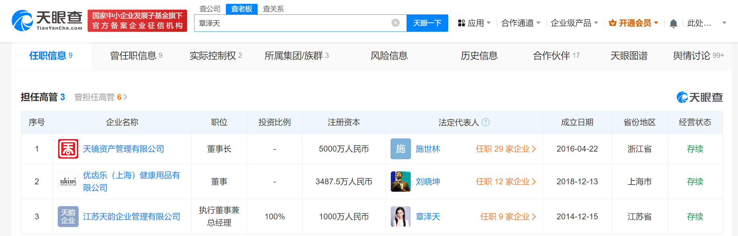Image resolution: width=738 pixels, height=236 pixels.
Task: Click 天镜资产管理有限公司 red company logo
Action: (68, 149)
